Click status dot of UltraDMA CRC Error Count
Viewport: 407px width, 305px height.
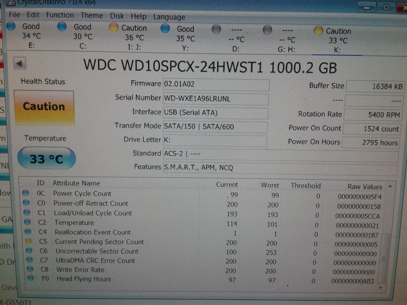(29, 260)
